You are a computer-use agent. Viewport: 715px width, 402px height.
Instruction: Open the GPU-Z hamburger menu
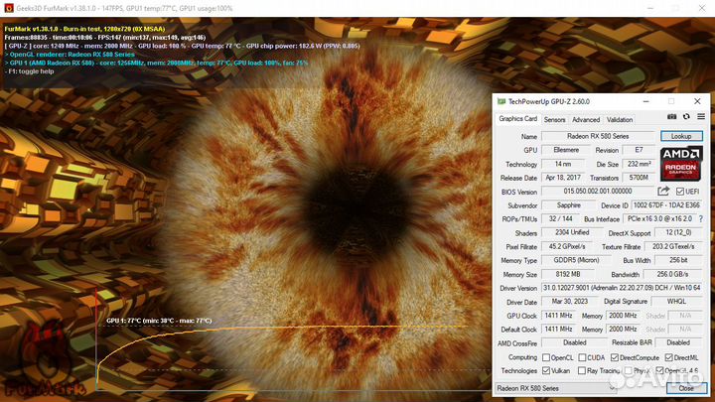tap(701, 117)
